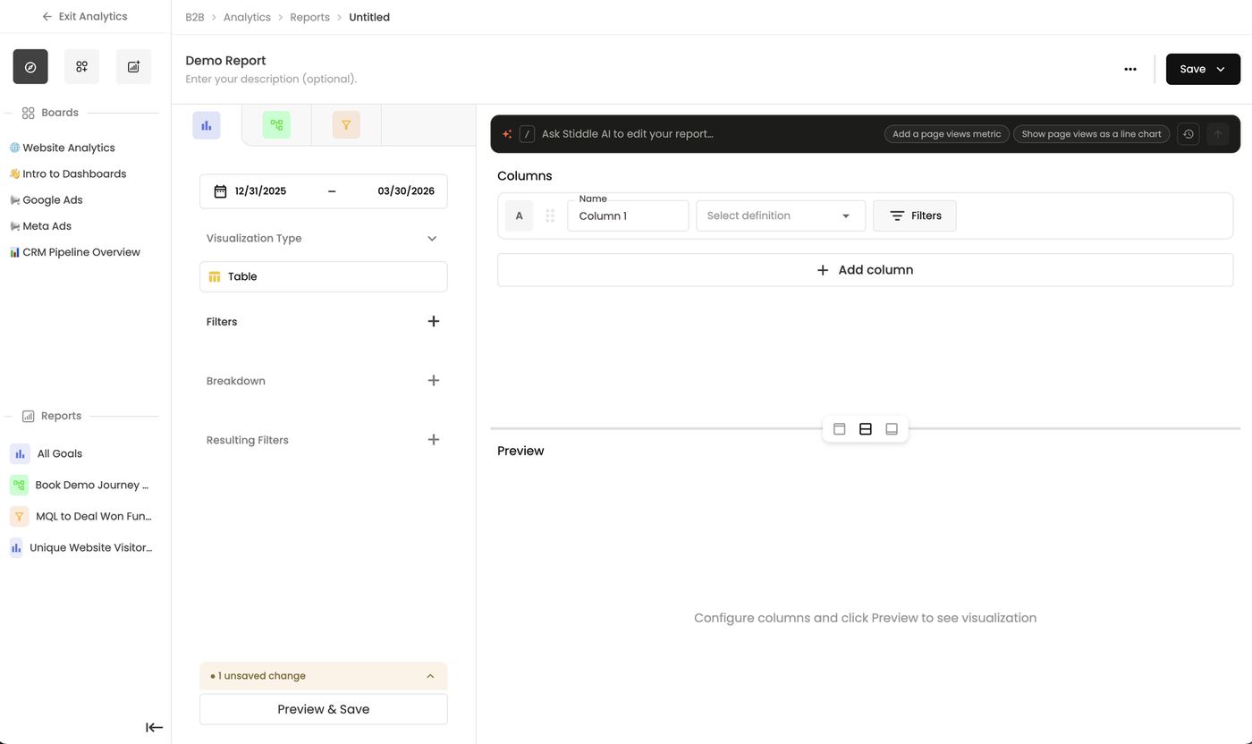Switch to the orange funnel tab

[346, 125]
